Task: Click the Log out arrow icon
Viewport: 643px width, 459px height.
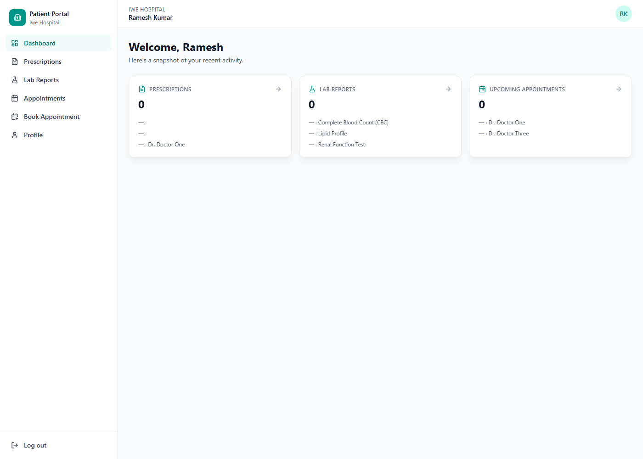Action: coord(15,445)
